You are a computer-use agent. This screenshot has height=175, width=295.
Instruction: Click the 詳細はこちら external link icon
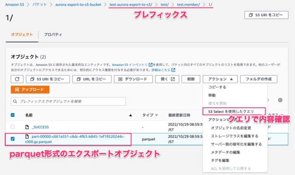click(173, 70)
